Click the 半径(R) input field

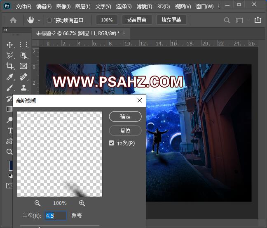[x=55, y=216]
